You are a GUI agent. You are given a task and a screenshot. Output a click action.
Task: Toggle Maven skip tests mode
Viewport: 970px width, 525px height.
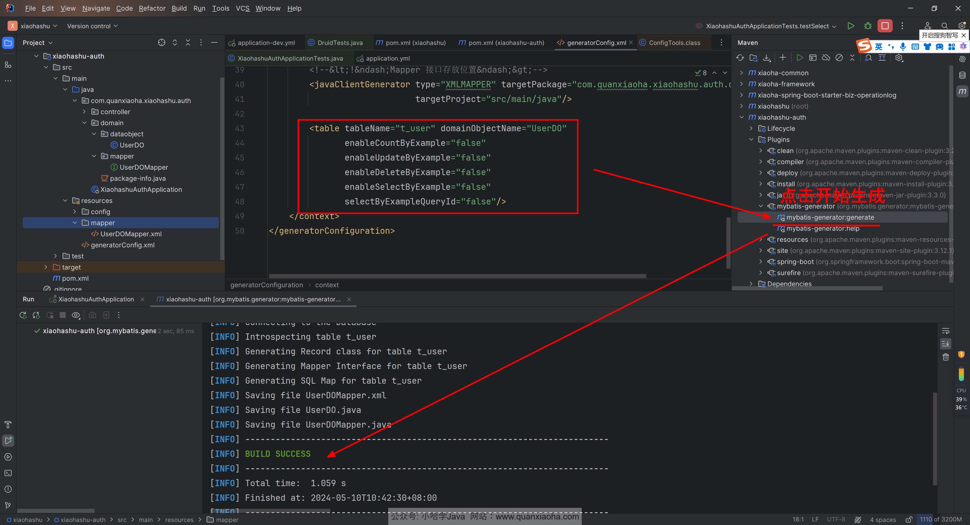pos(839,58)
